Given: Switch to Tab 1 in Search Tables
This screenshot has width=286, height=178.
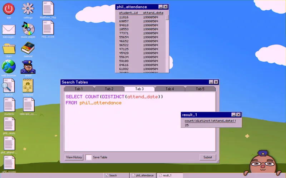Looking at the screenshot, I should (x=79, y=89).
